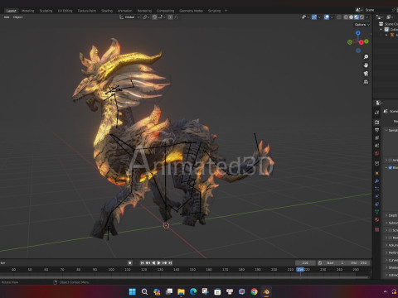This screenshot has height=298, width=398.
Task: Open Object Constraints properties tab
Action: [377, 204]
